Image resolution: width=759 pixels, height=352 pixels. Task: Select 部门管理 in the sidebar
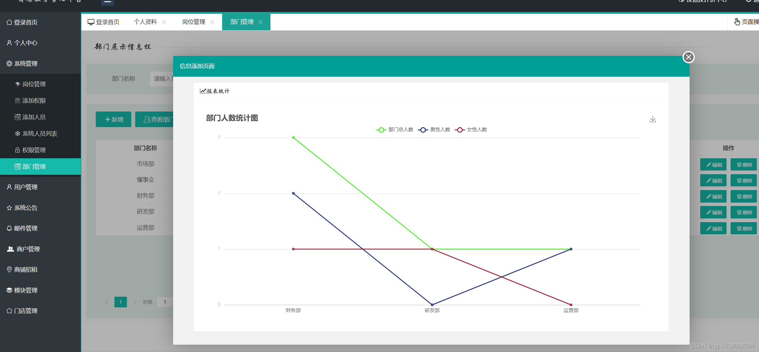40,167
